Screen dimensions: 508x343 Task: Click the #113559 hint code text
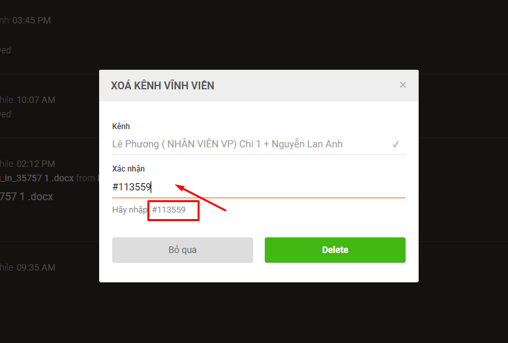tap(169, 210)
